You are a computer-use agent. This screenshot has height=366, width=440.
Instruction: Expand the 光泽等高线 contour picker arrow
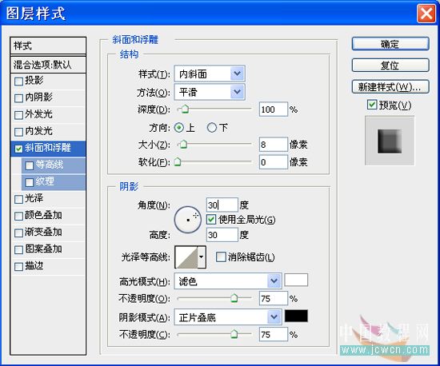click(202, 257)
